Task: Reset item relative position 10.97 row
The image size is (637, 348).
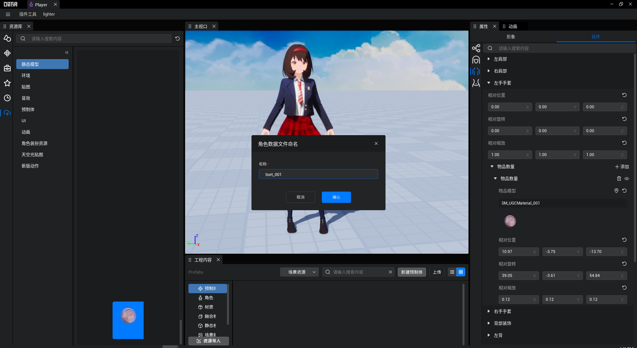Action: (x=624, y=240)
